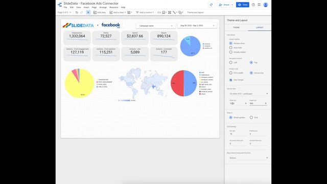
Task: Open the dropdown arrow beside Share
Action: tap(232, 5)
